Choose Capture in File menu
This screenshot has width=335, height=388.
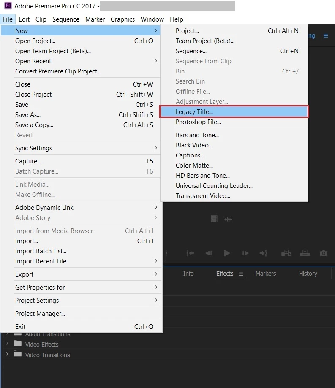point(80,161)
